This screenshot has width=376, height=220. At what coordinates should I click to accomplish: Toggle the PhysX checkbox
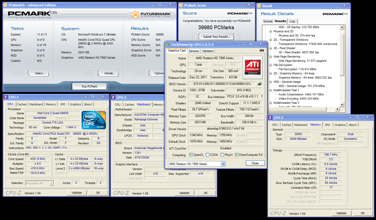tap(222, 155)
